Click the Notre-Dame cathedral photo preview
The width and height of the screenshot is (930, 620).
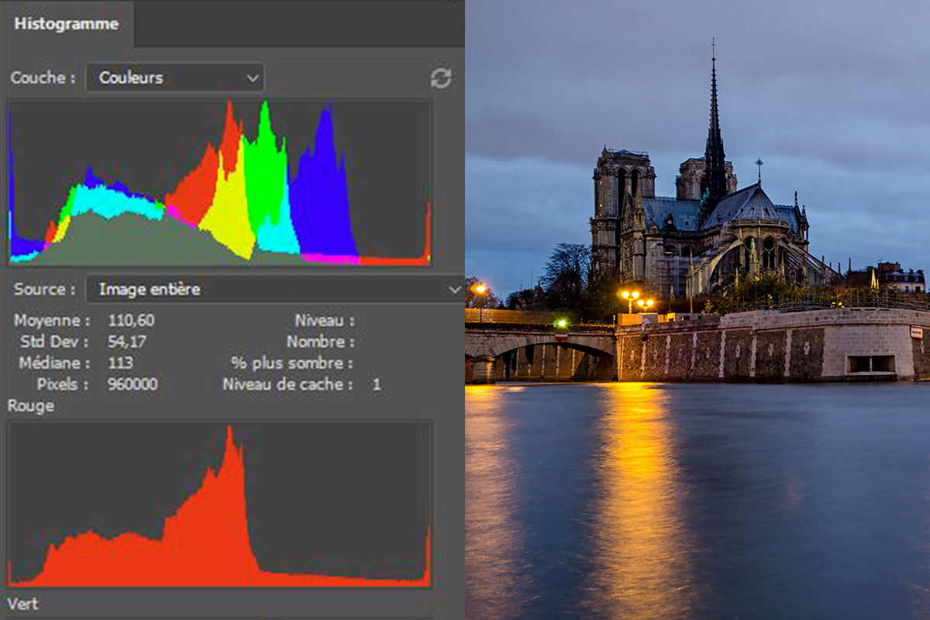[697, 310]
